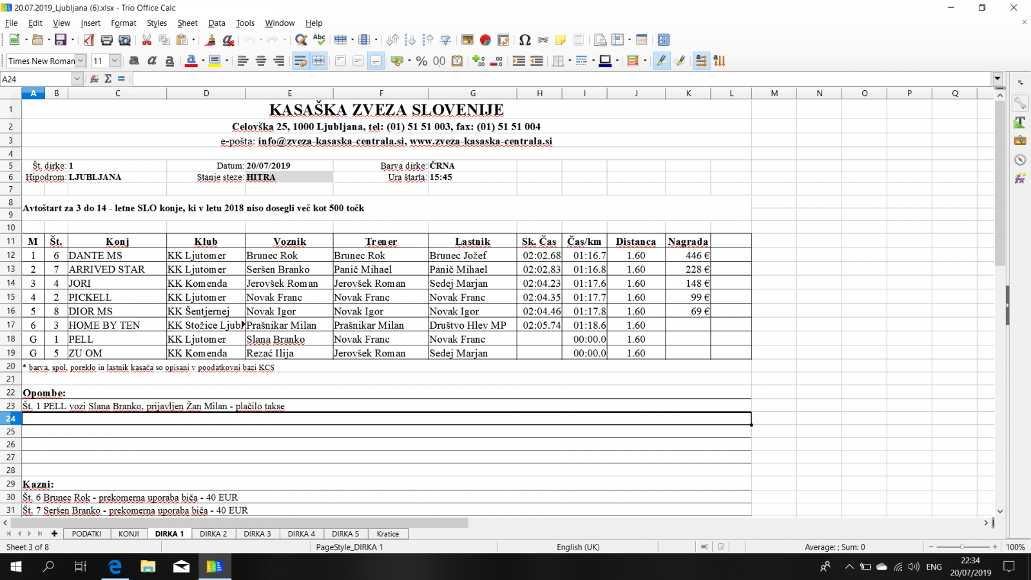The width and height of the screenshot is (1031, 580).
Task: Open the Function Wizard
Action: coord(95,79)
